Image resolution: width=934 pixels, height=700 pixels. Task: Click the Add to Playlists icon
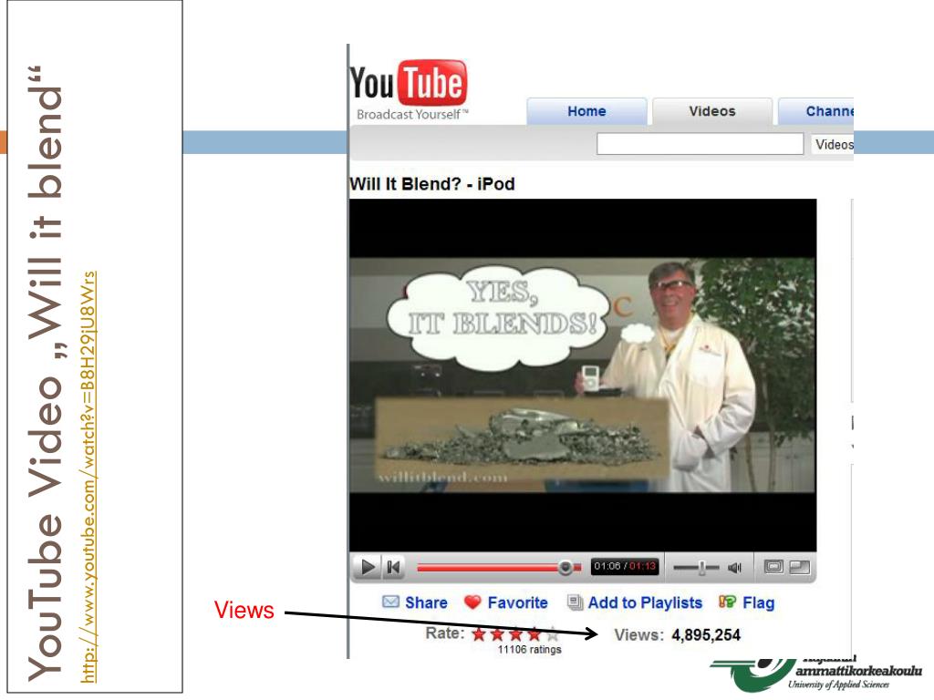pos(575,602)
